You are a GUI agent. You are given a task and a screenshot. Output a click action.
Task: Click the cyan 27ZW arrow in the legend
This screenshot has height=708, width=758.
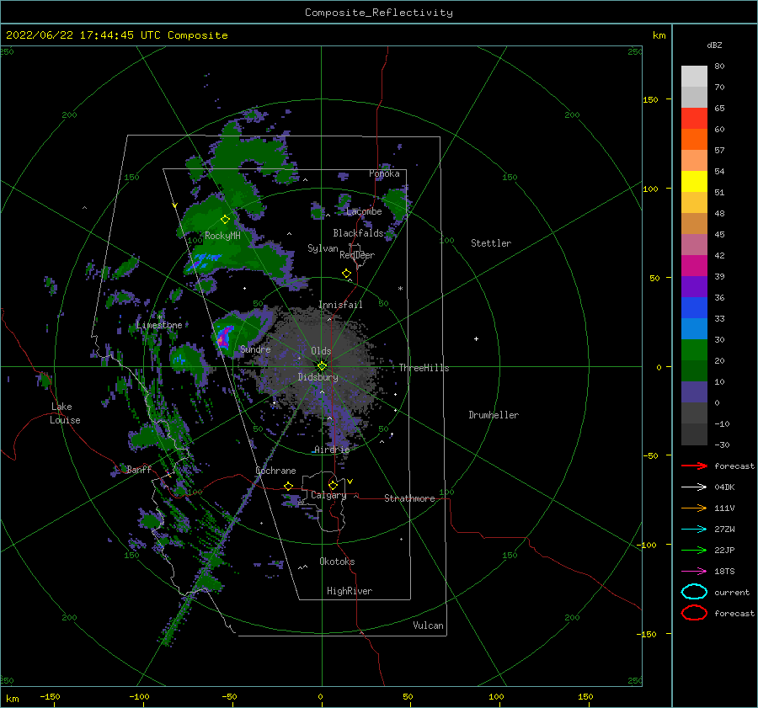(694, 530)
